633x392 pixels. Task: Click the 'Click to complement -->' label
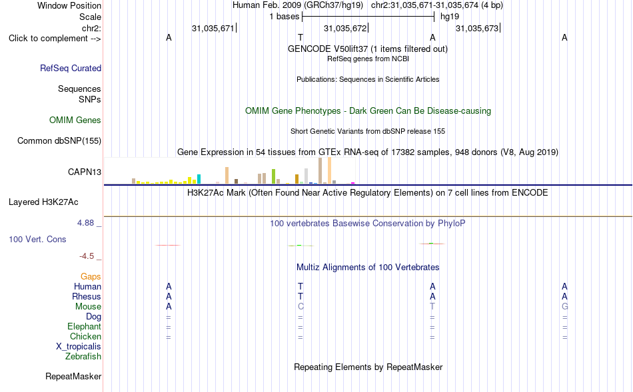tap(55, 39)
